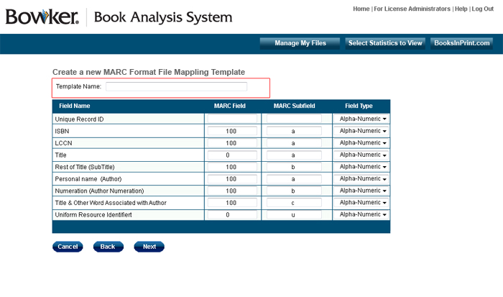The width and height of the screenshot is (503, 297).
Task: Open the For License Administrators link
Action: pos(412,9)
